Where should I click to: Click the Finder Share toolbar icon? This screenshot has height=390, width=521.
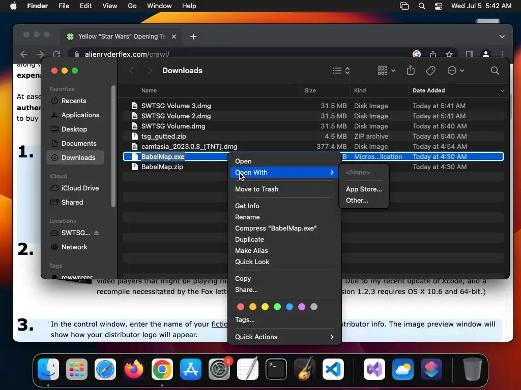[x=411, y=70]
